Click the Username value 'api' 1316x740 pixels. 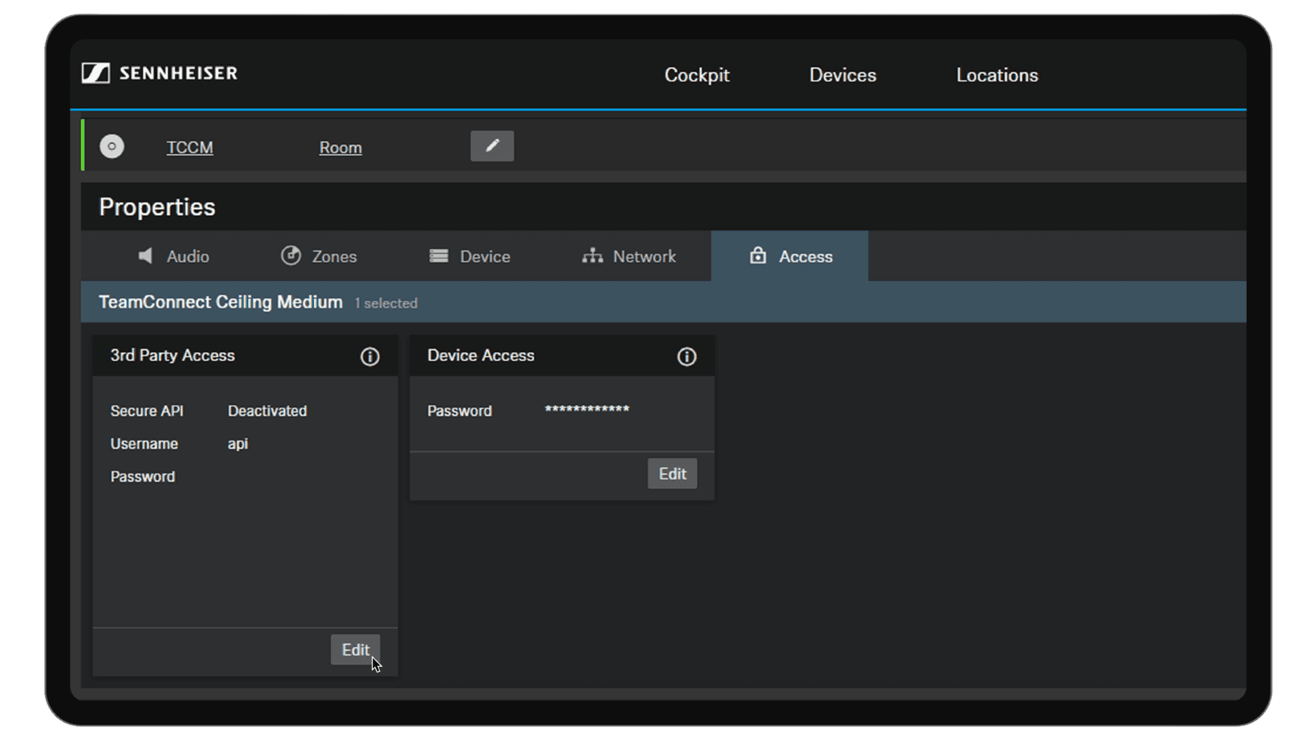click(238, 444)
